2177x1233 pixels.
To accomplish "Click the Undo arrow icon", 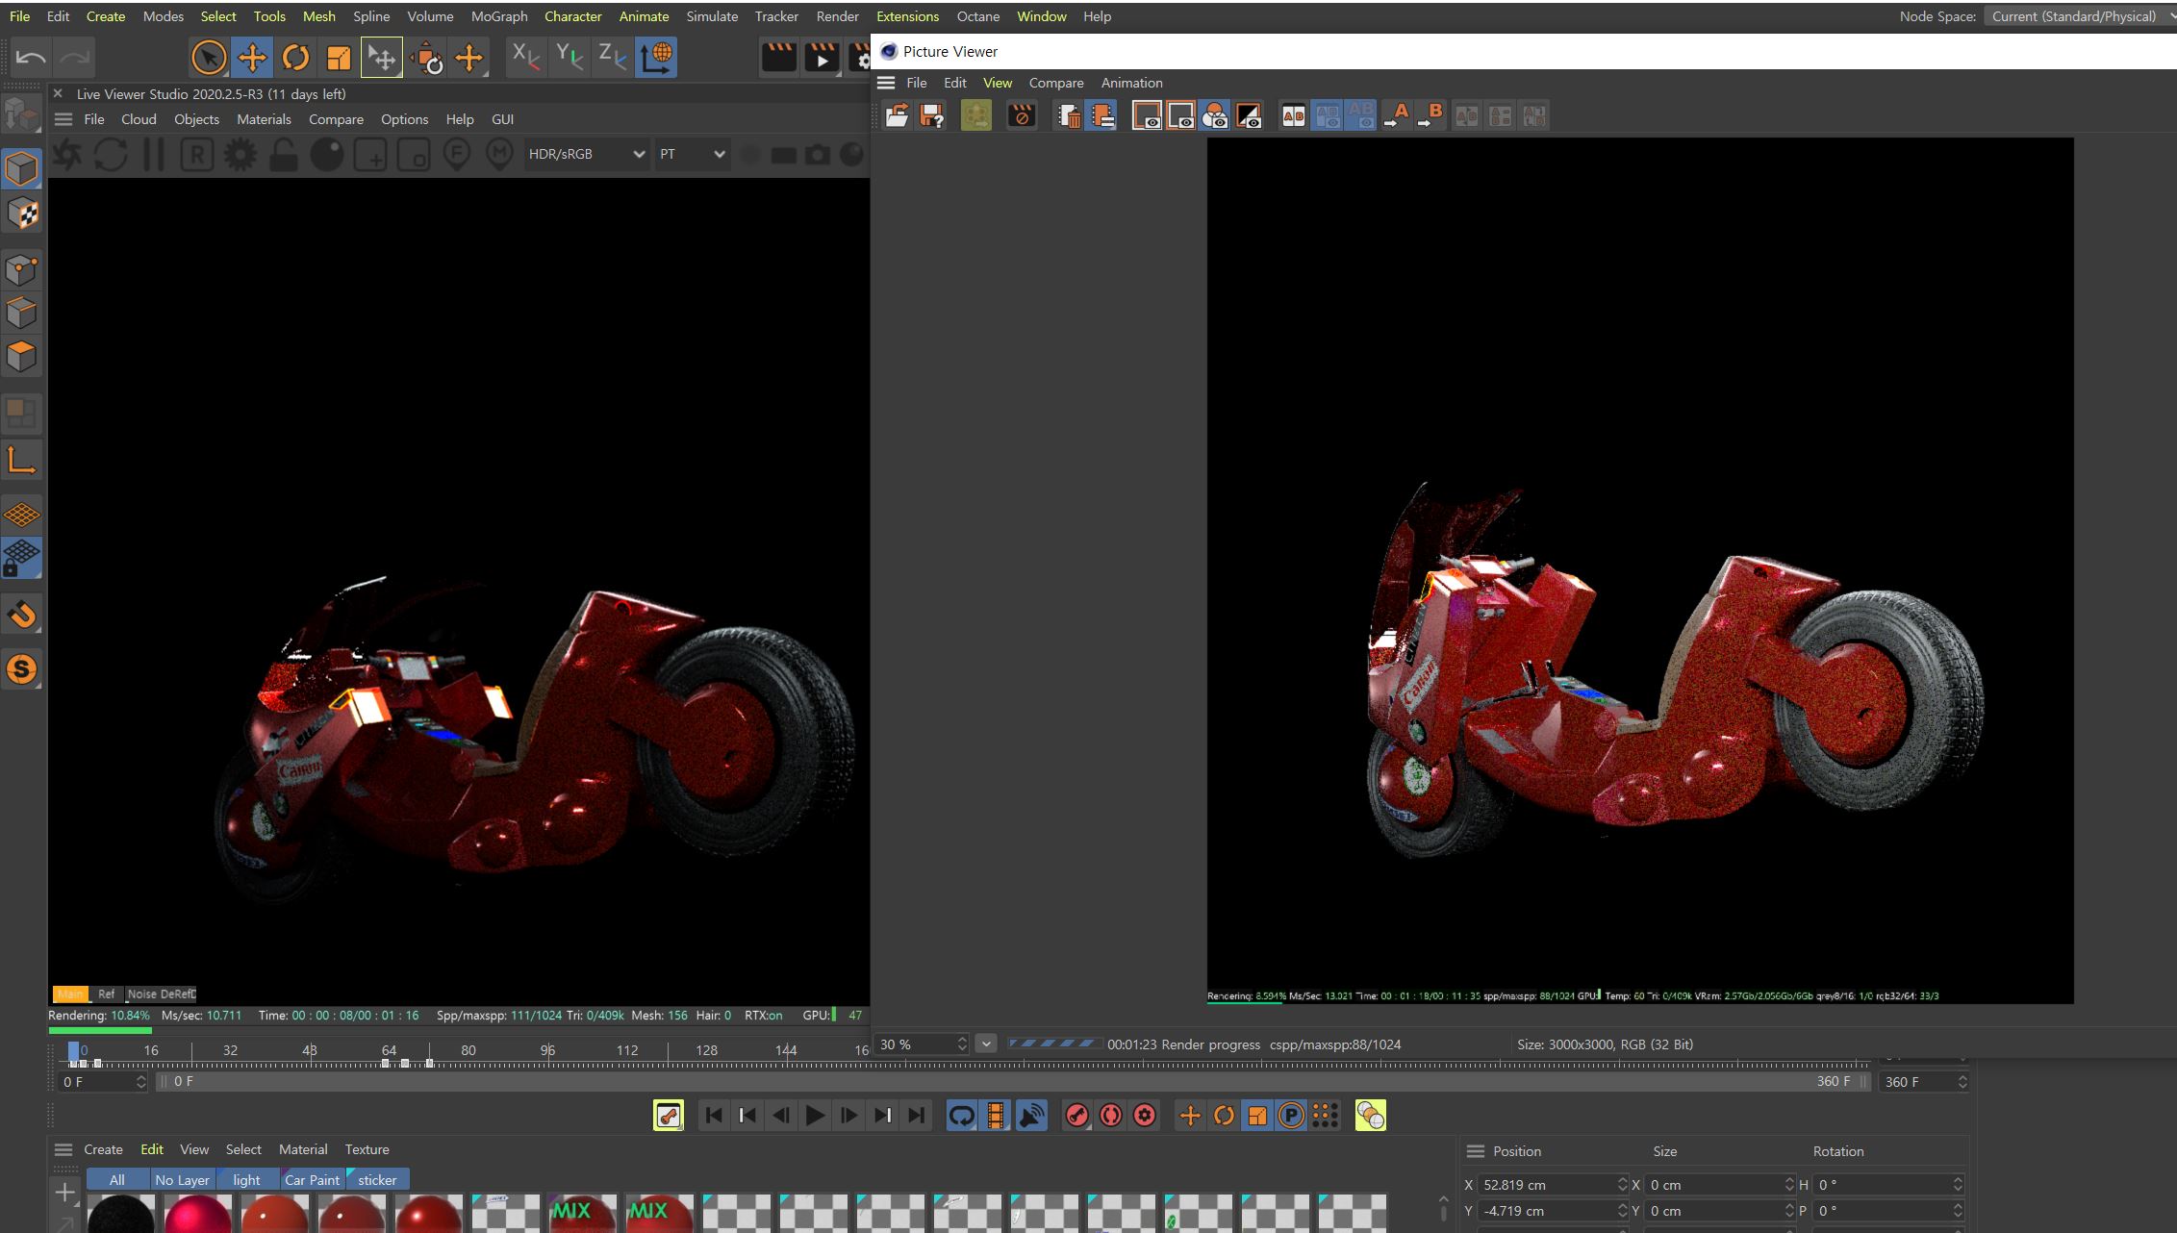I will pos(31,58).
